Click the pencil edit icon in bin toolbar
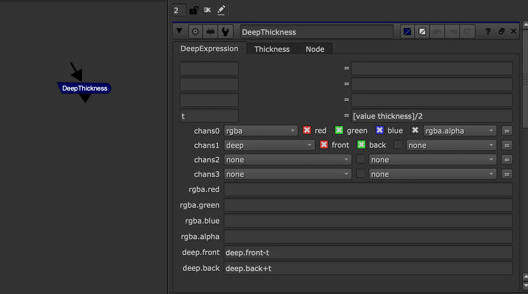The image size is (528, 294). pyautogui.click(x=221, y=10)
